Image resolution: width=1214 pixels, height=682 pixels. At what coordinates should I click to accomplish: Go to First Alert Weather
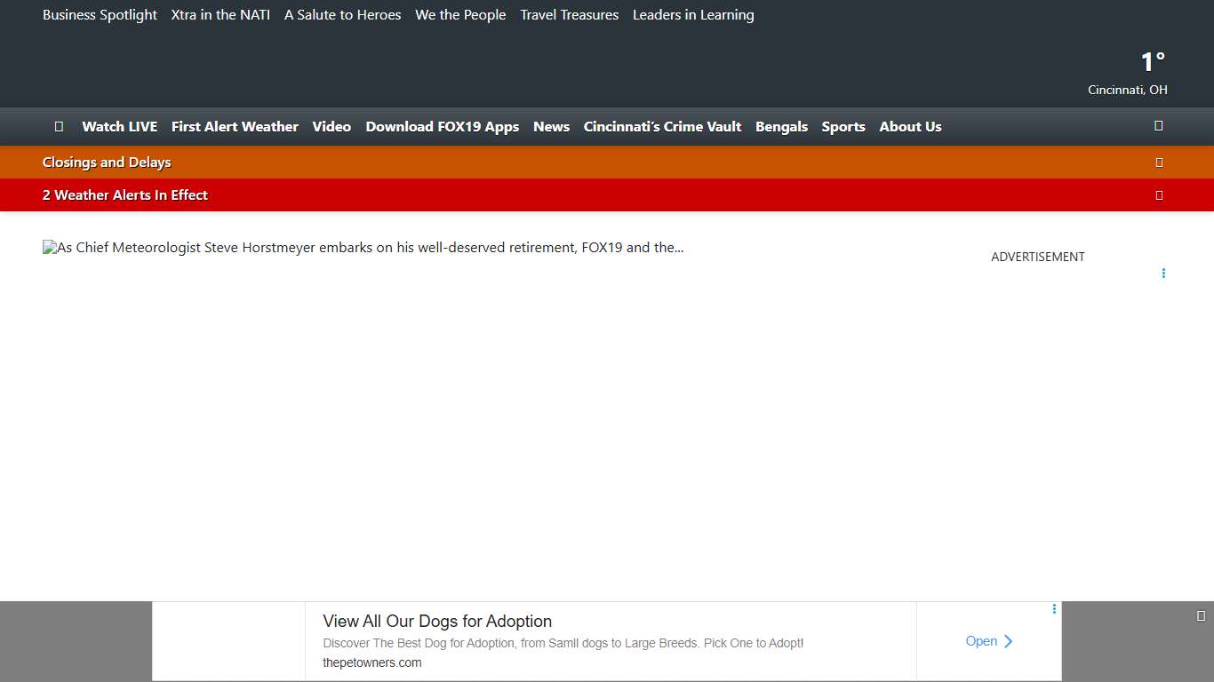click(235, 127)
